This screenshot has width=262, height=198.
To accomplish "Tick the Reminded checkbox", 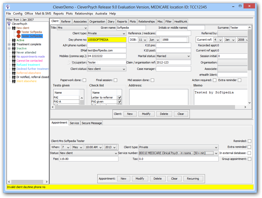I will tap(249, 141).
